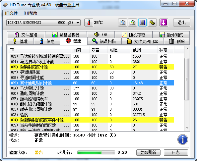Click the 立即刷新 button
Image resolution: width=197 pixels, height=161 pixels.
click(148, 152)
